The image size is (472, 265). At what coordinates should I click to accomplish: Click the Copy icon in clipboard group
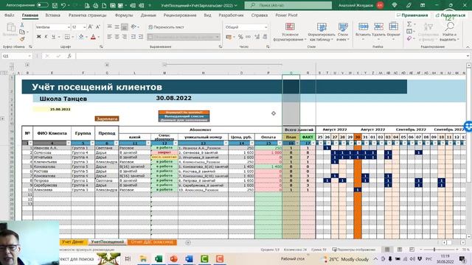coord(22,32)
